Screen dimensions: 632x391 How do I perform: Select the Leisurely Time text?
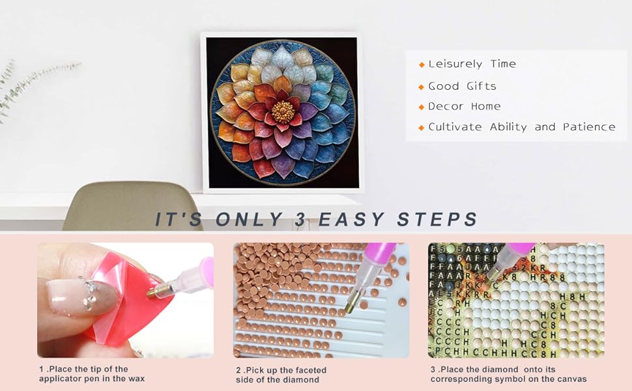point(472,64)
